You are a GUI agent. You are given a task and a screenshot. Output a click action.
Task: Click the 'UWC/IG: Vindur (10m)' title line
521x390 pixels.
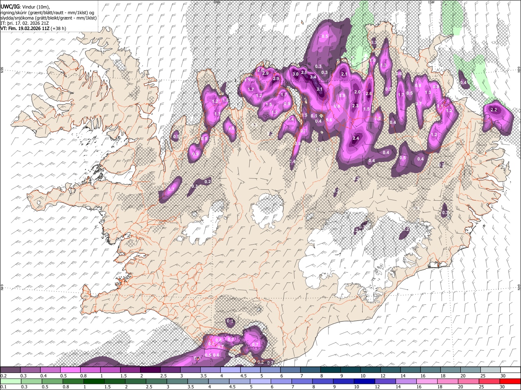pyautogui.click(x=25, y=7)
